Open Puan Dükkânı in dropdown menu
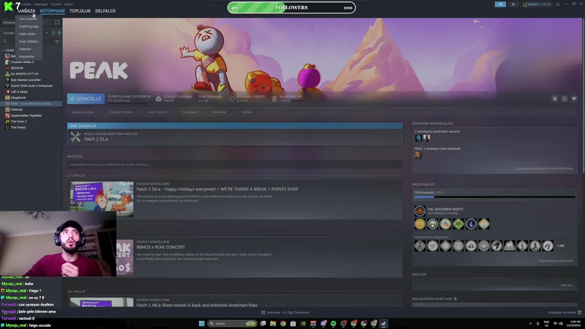Image resolution: width=585 pixels, height=329 pixels. (29, 42)
